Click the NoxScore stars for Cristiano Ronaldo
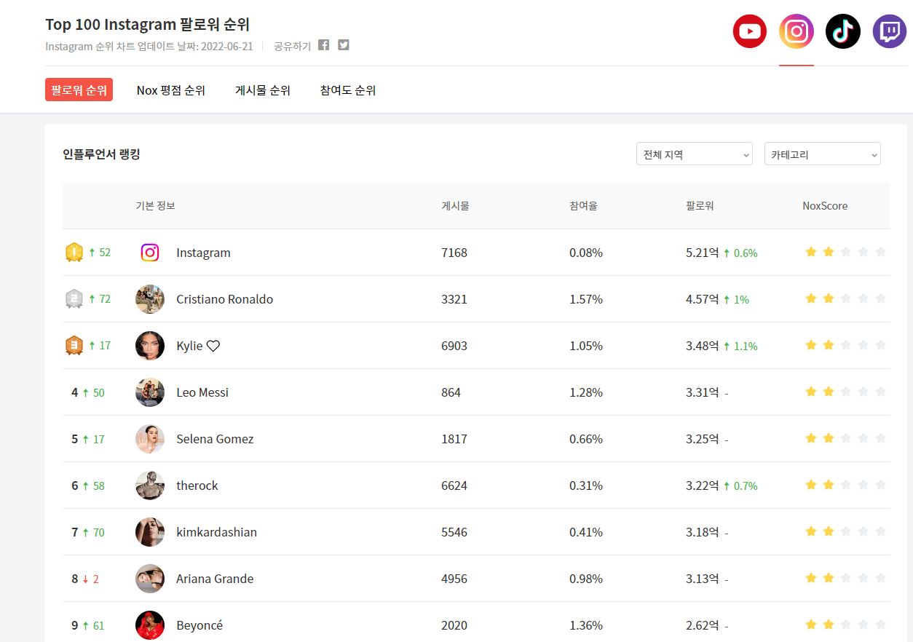The width and height of the screenshot is (913, 642). (845, 298)
